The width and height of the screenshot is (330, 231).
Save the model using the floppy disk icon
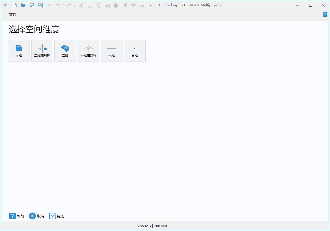click(x=32, y=5)
